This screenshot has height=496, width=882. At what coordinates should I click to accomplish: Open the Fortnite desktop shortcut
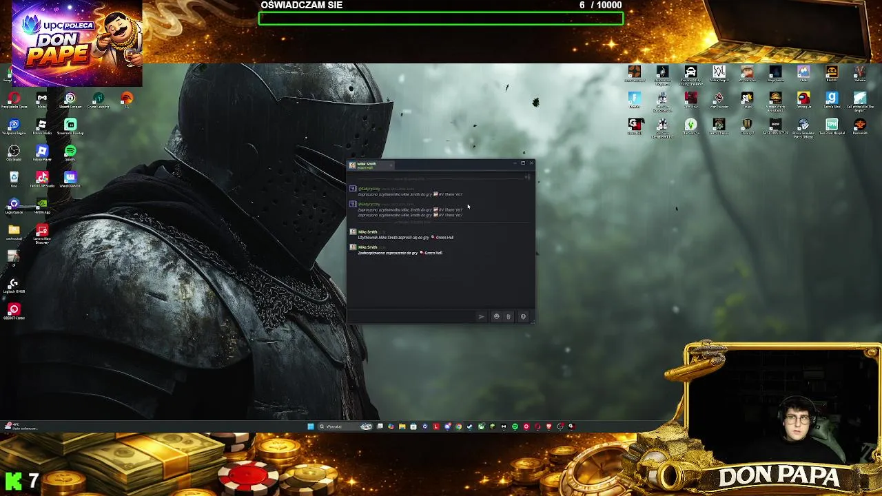pos(635,101)
